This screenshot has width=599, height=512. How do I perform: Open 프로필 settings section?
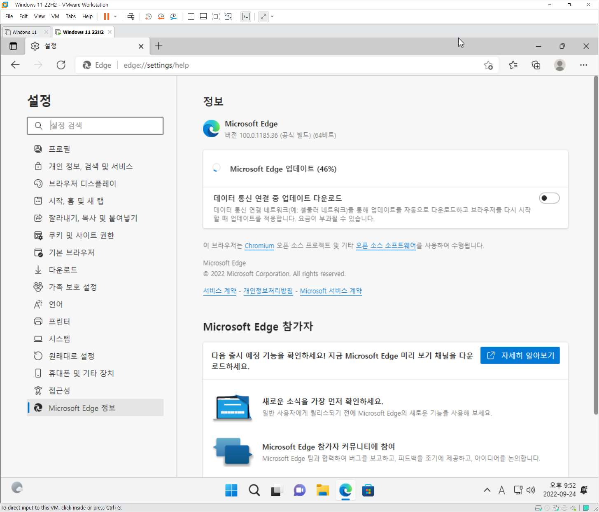point(95,149)
